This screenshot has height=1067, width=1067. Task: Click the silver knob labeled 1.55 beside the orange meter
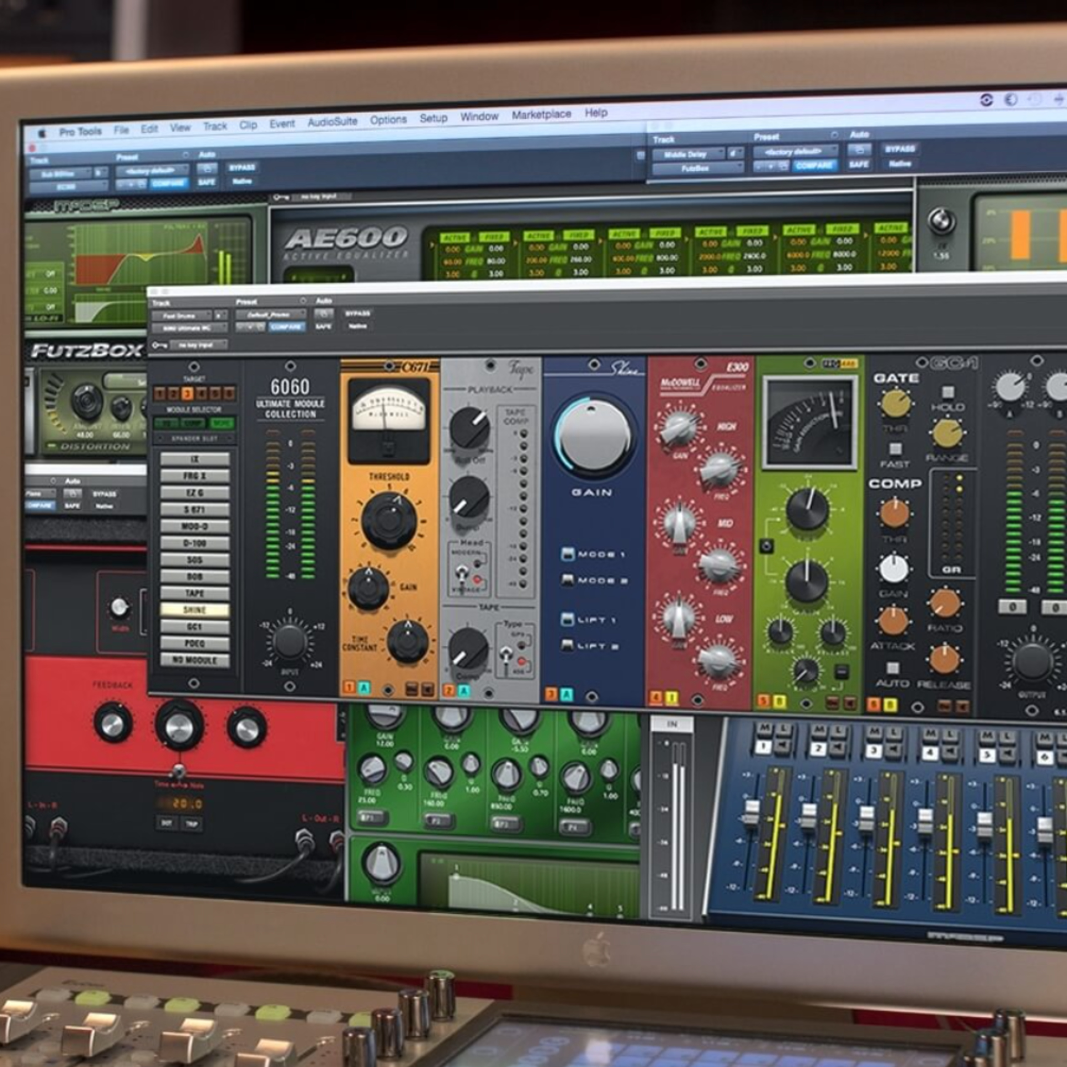(941, 222)
